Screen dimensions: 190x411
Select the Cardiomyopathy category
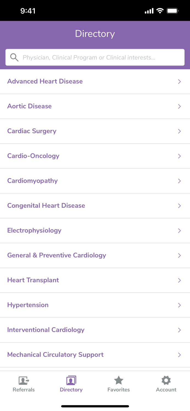click(x=32, y=181)
